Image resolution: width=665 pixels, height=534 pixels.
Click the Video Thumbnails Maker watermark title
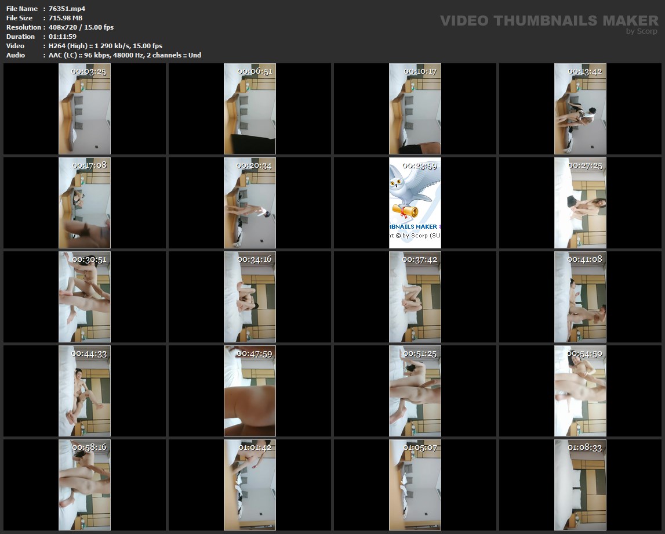point(548,20)
